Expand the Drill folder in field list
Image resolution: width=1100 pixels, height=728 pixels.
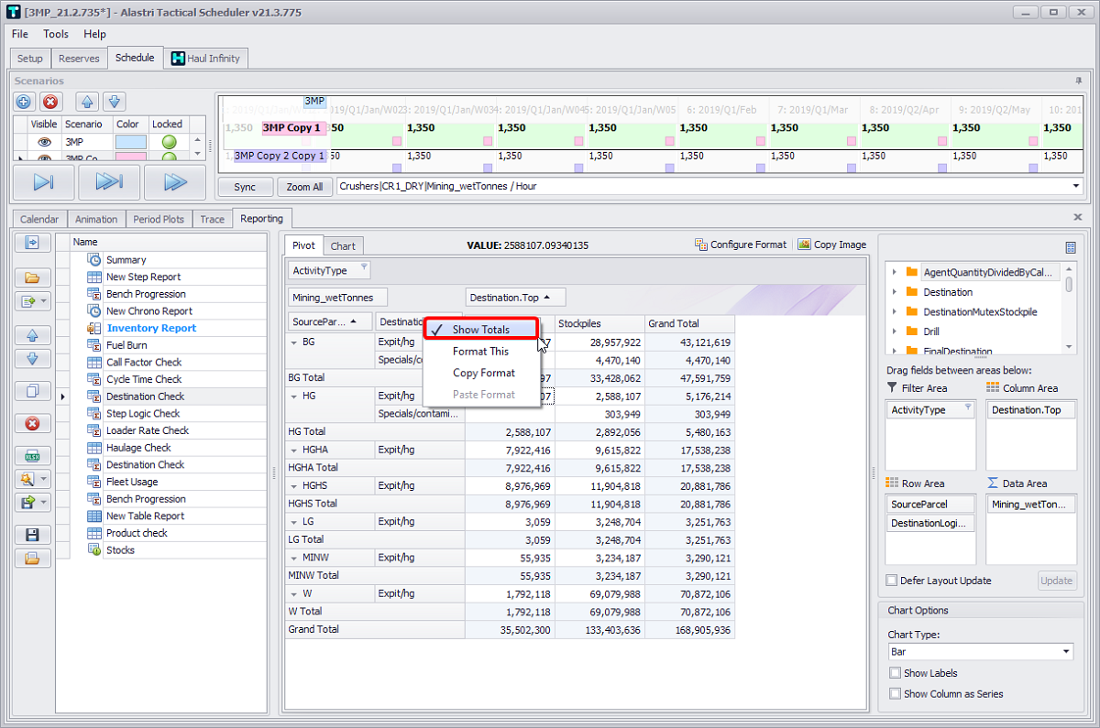pyautogui.click(x=895, y=331)
